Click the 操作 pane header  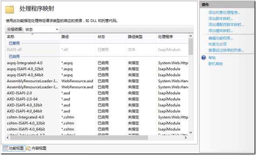tap(227, 5)
